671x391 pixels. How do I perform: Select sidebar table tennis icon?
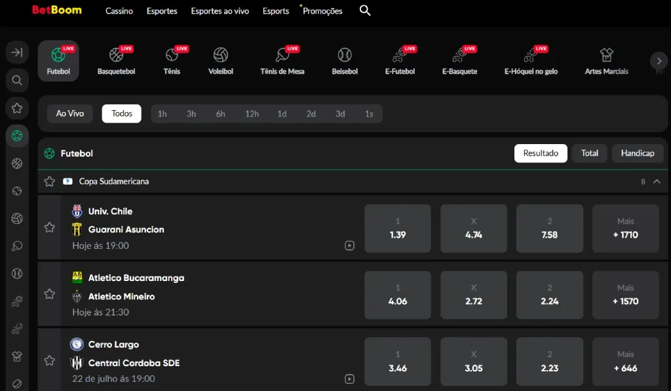(17, 246)
